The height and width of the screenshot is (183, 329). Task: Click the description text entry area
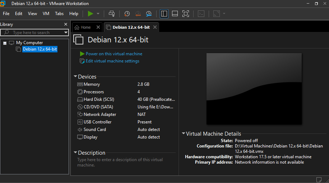(x=120, y=162)
